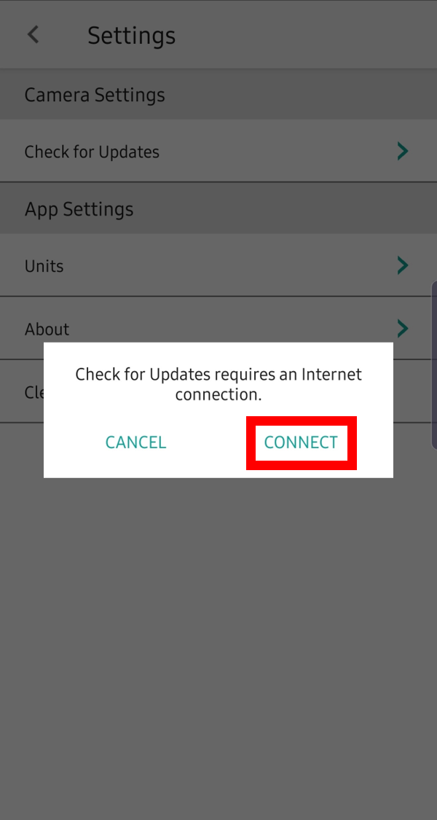437x820 pixels.
Task: Click empty toolbar space right of Settings
Action: coord(307,34)
